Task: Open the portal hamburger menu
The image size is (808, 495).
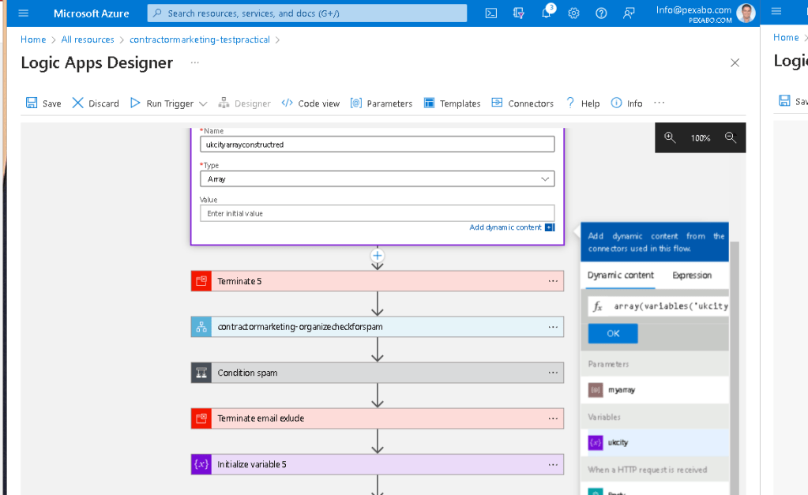Action: pyautogui.click(x=23, y=13)
